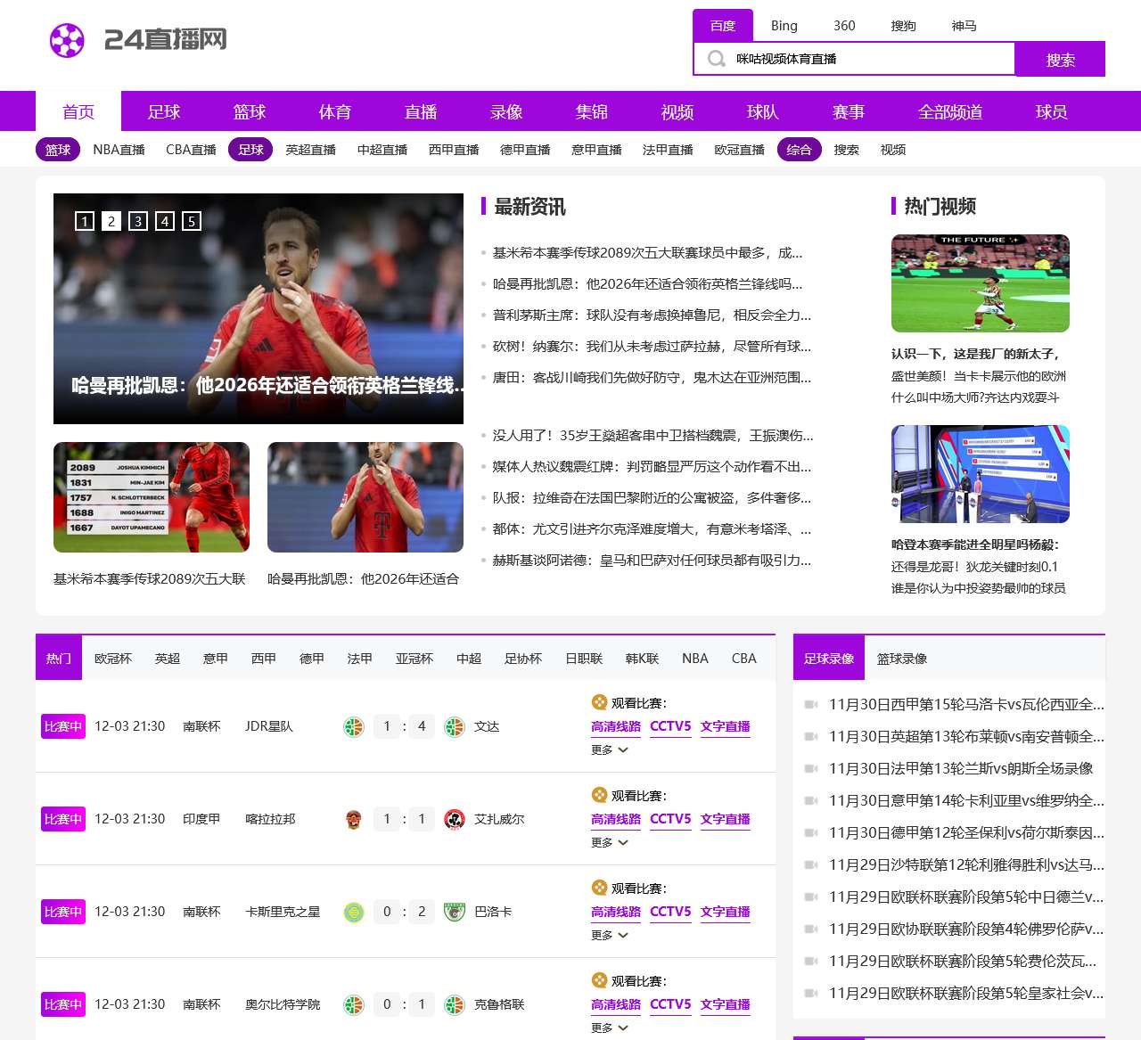Open the THE FUTURE hot video thumbnail
This screenshot has height=1040, width=1141.
pyautogui.click(x=980, y=283)
